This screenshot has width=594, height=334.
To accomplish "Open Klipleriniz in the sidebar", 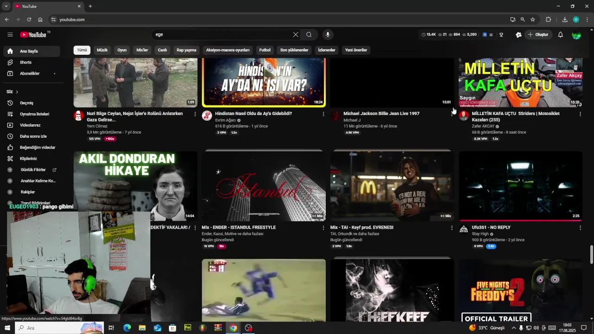I will point(32,159).
